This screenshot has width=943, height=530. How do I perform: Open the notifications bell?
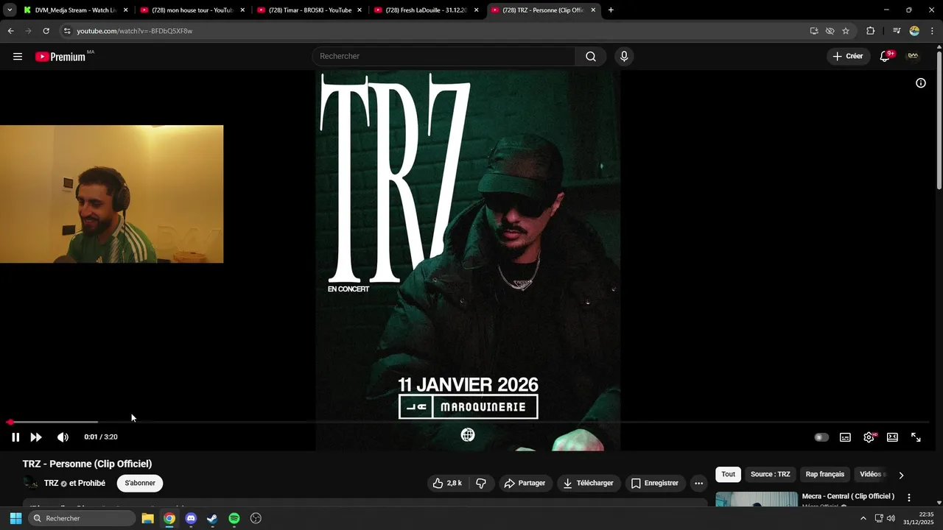tap(886, 57)
